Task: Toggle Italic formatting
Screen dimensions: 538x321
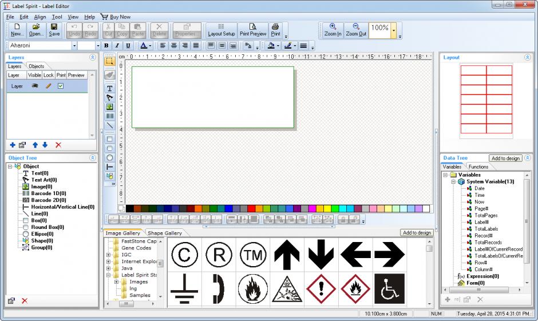Action: pos(117,45)
